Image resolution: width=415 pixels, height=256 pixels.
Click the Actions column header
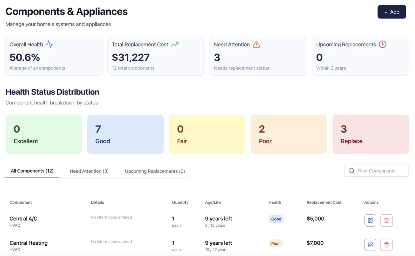pos(371,202)
